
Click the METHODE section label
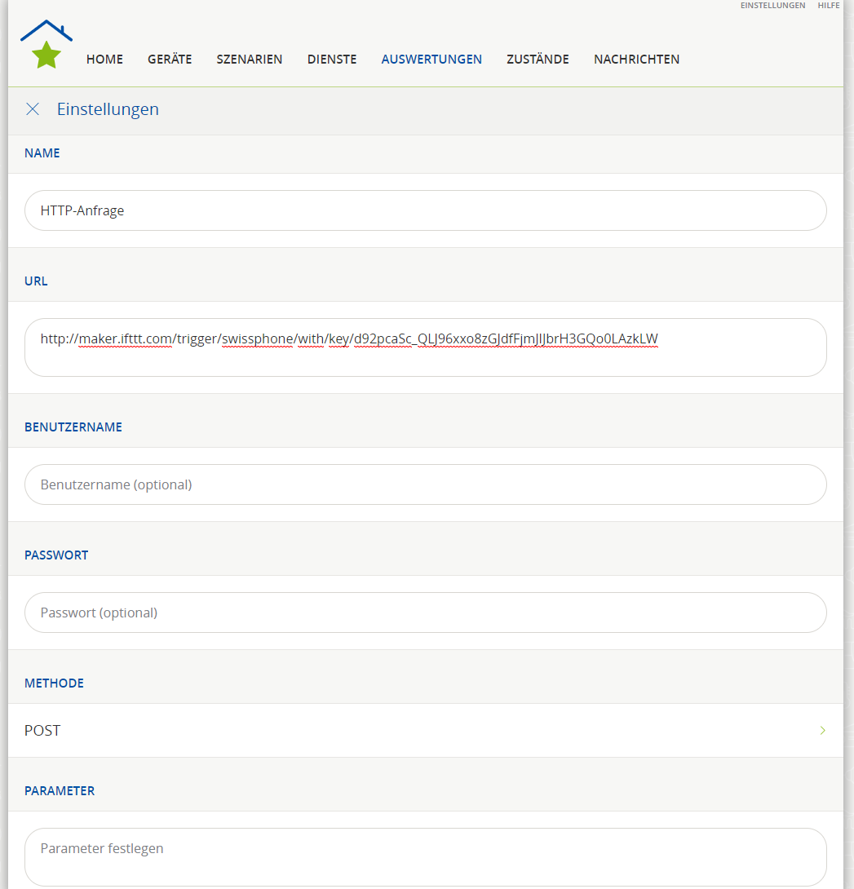[54, 683]
